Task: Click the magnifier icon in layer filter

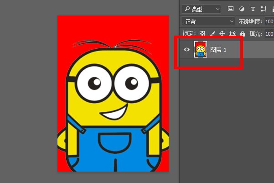Action: click(187, 9)
